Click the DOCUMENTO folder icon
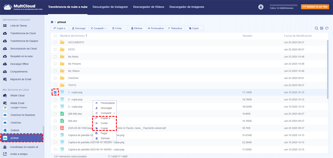333x158 pixels. (62, 42)
